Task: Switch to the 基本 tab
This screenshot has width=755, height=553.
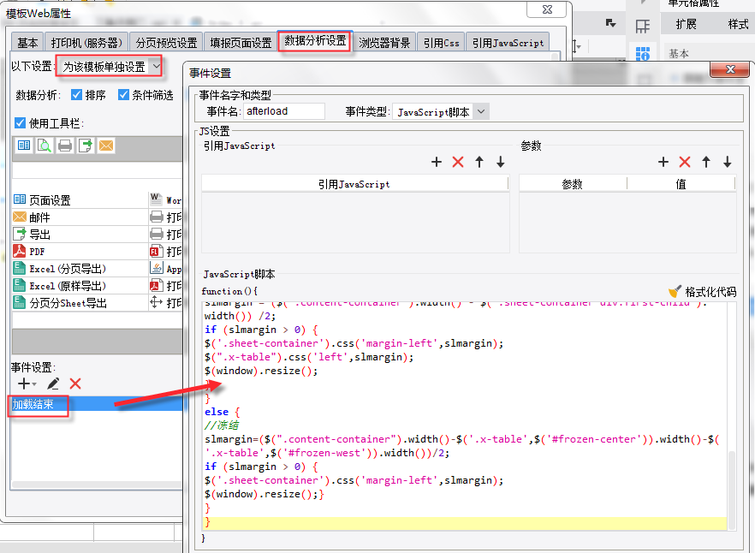Action: [x=27, y=43]
